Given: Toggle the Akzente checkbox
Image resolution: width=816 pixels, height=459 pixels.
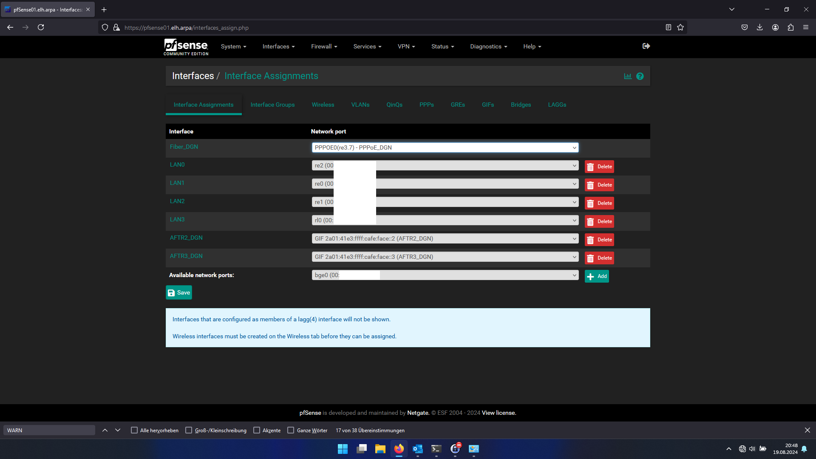Looking at the screenshot, I should (x=257, y=430).
